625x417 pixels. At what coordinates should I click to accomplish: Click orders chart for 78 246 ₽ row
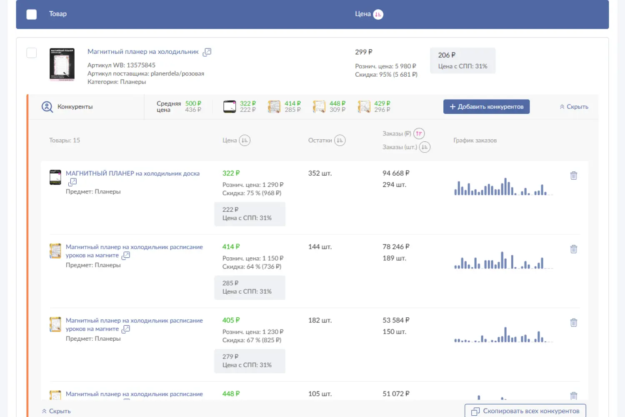tap(503, 260)
